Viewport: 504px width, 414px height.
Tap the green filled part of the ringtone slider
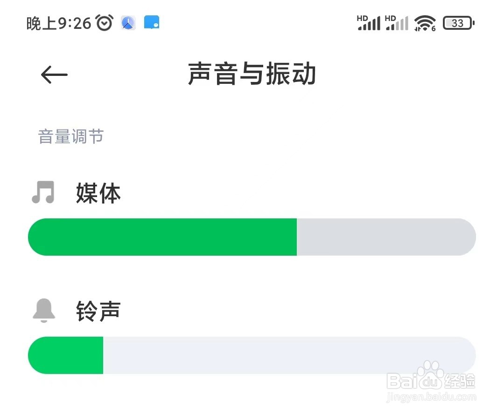tap(65, 355)
